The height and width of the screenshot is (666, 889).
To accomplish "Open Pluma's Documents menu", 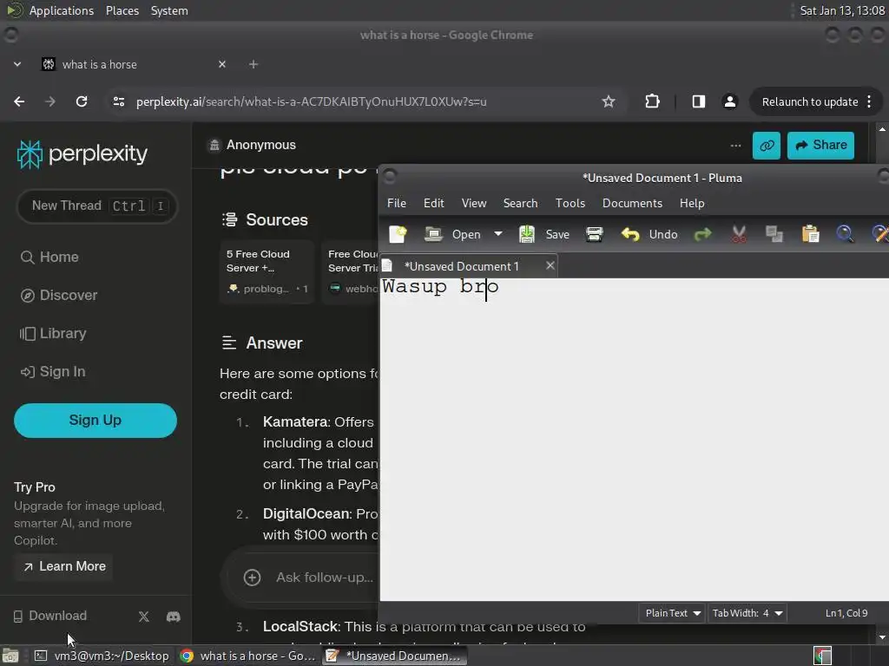I will click(632, 203).
